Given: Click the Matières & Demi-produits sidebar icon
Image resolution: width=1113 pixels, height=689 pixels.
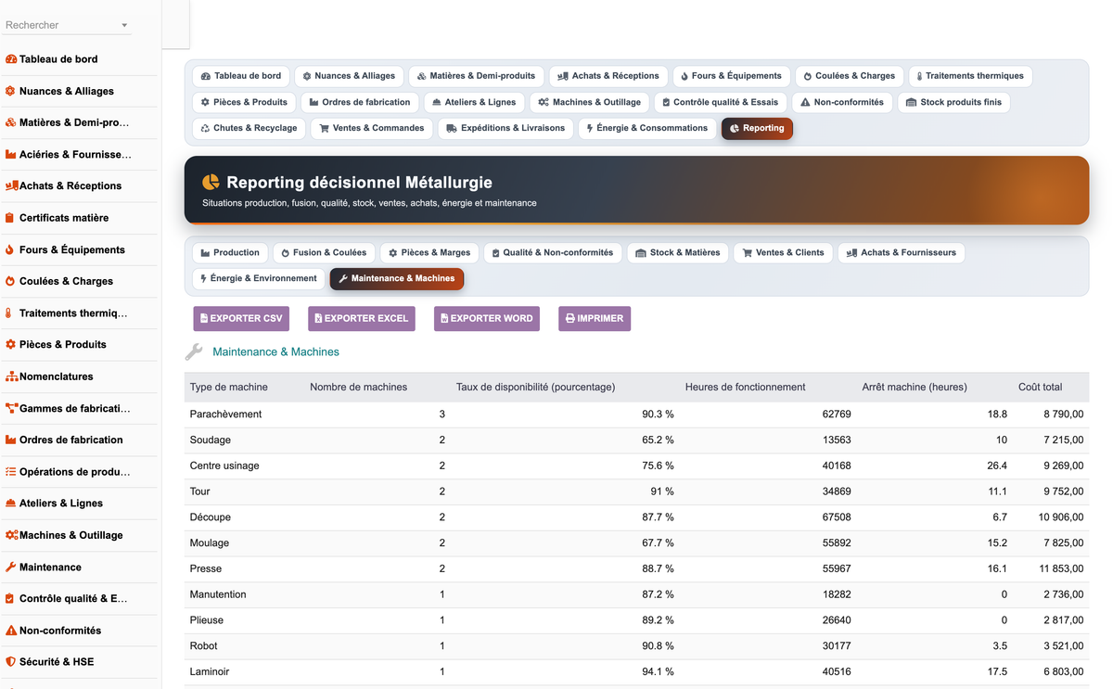Looking at the screenshot, I should tap(11, 122).
